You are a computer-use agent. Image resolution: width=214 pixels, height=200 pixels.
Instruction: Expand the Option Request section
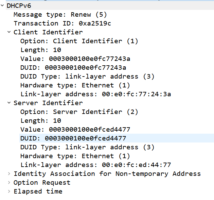tap(9, 183)
